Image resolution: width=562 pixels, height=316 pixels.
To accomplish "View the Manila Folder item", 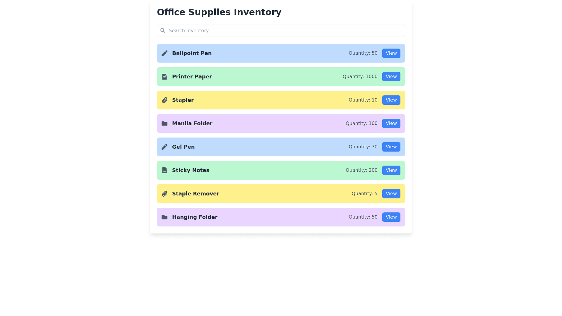I will 391,123.
